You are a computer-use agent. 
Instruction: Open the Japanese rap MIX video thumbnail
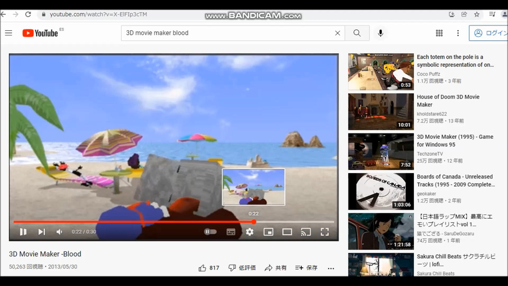pyautogui.click(x=380, y=231)
